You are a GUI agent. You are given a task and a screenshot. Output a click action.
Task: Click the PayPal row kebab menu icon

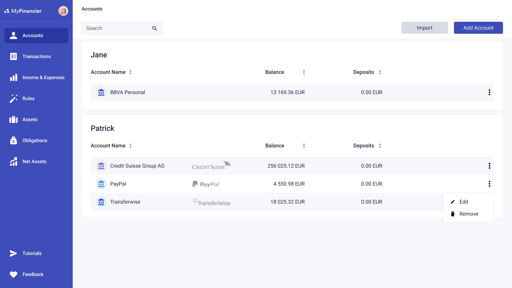(489, 184)
